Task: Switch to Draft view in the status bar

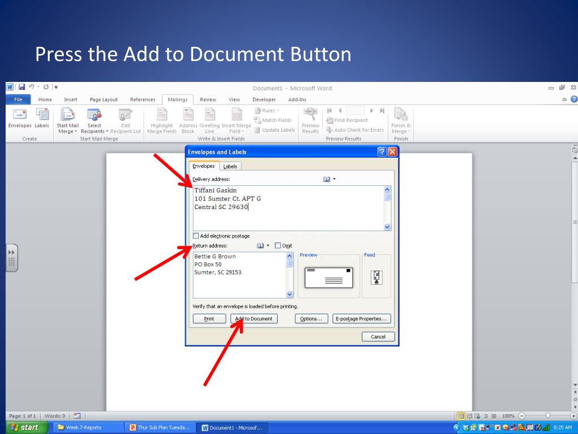Action: (x=493, y=416)
